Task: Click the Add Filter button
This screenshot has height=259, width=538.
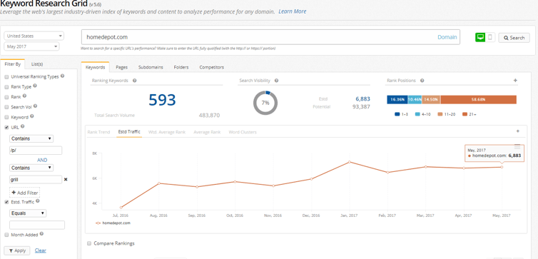Action: [25, 193]
